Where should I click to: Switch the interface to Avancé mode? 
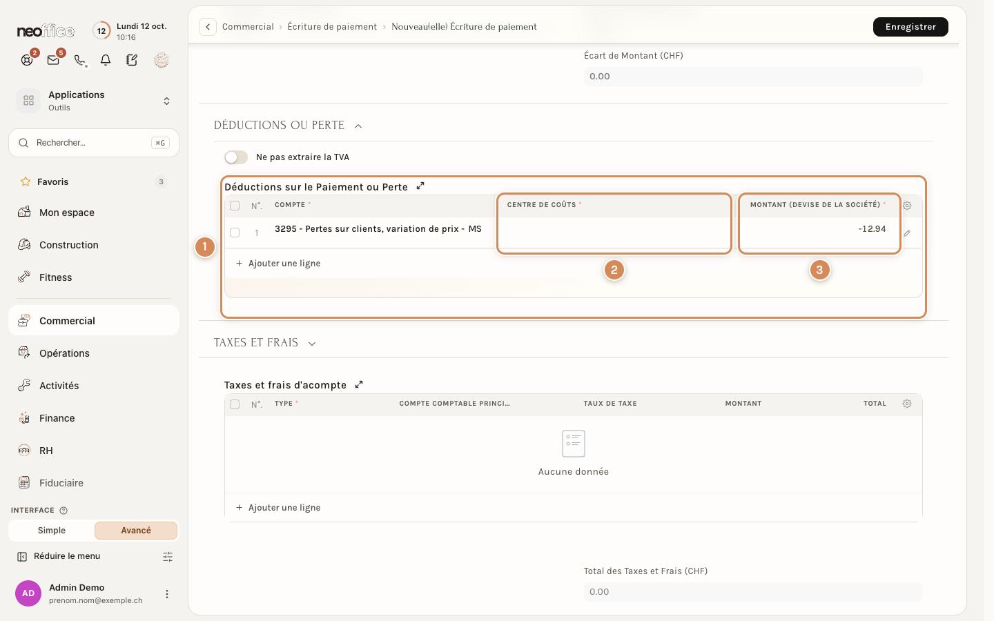point(136,531)
